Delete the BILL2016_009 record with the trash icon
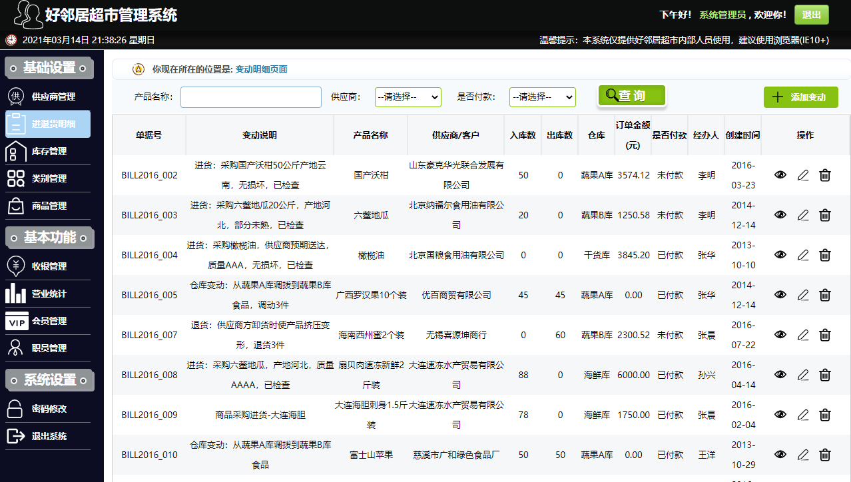Viewport: 851px width, 482px height. (x=825, y=415)
